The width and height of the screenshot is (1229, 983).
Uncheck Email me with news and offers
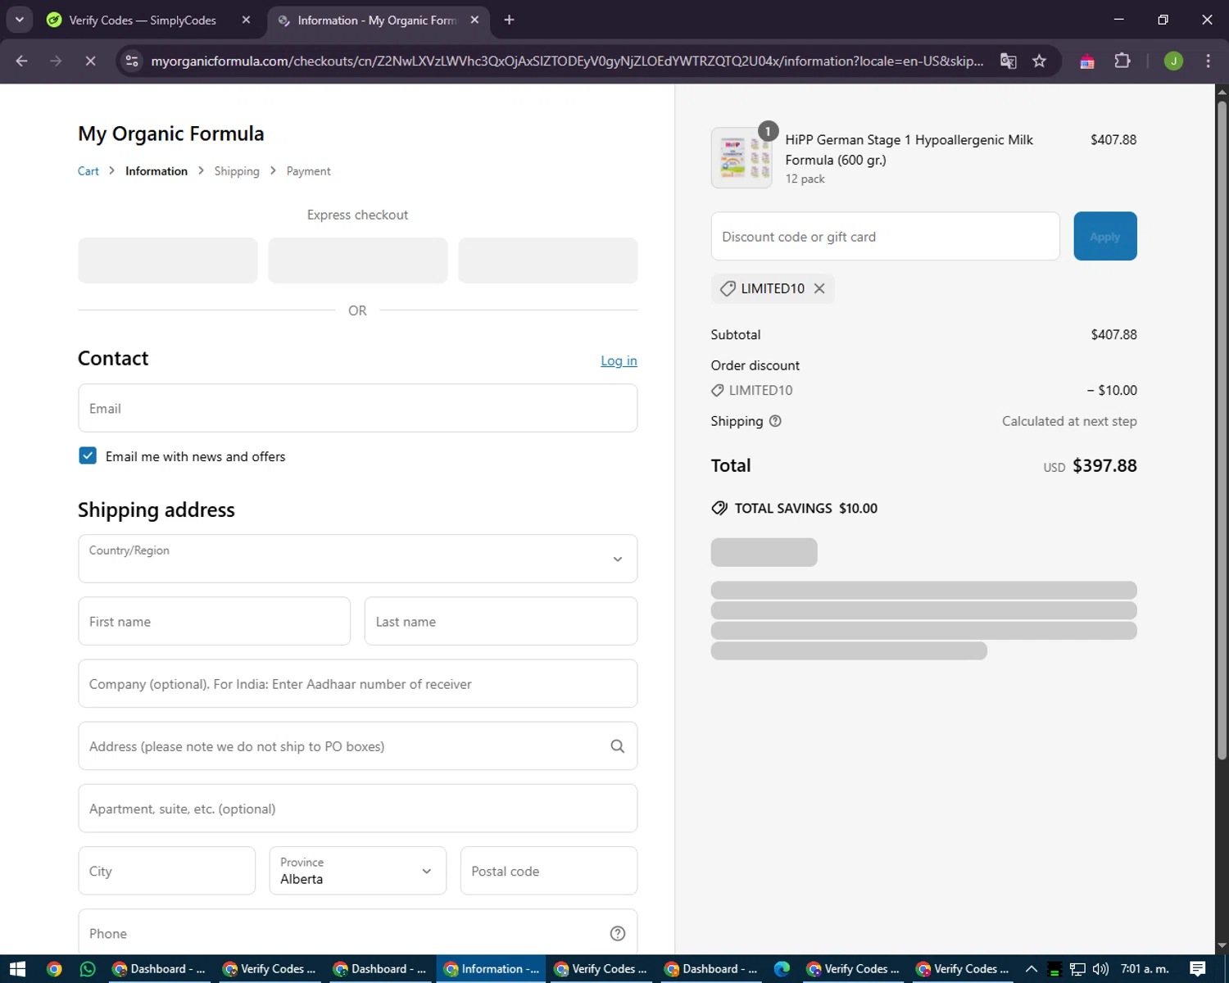click(x=88, y=456)
